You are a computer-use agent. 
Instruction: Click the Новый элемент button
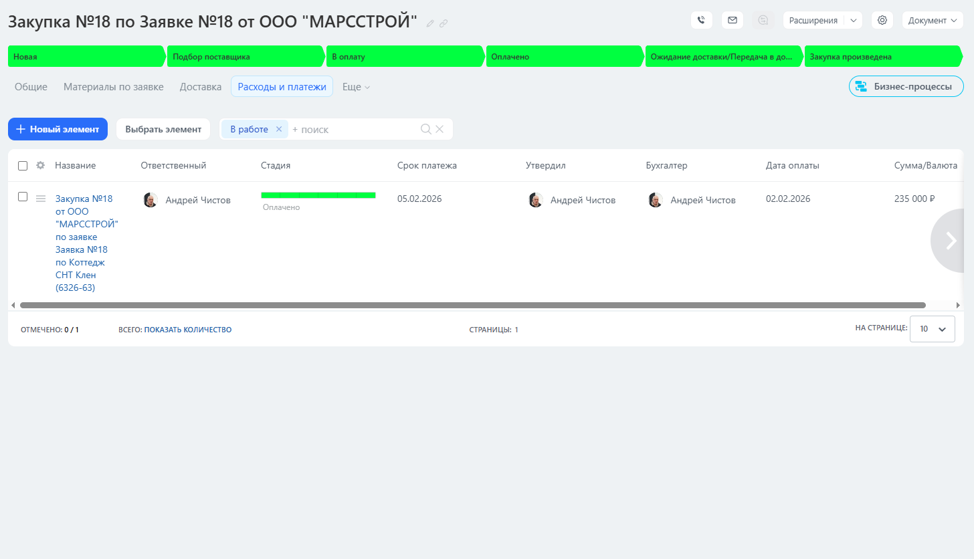(x=58, y=129)
